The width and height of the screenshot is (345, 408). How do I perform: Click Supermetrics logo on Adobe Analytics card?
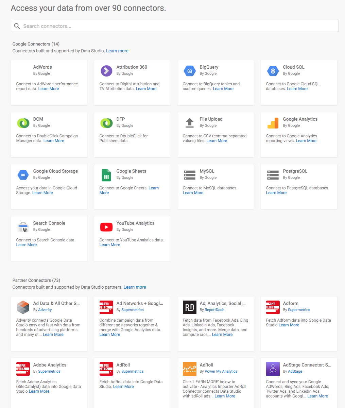coord(23,369)
